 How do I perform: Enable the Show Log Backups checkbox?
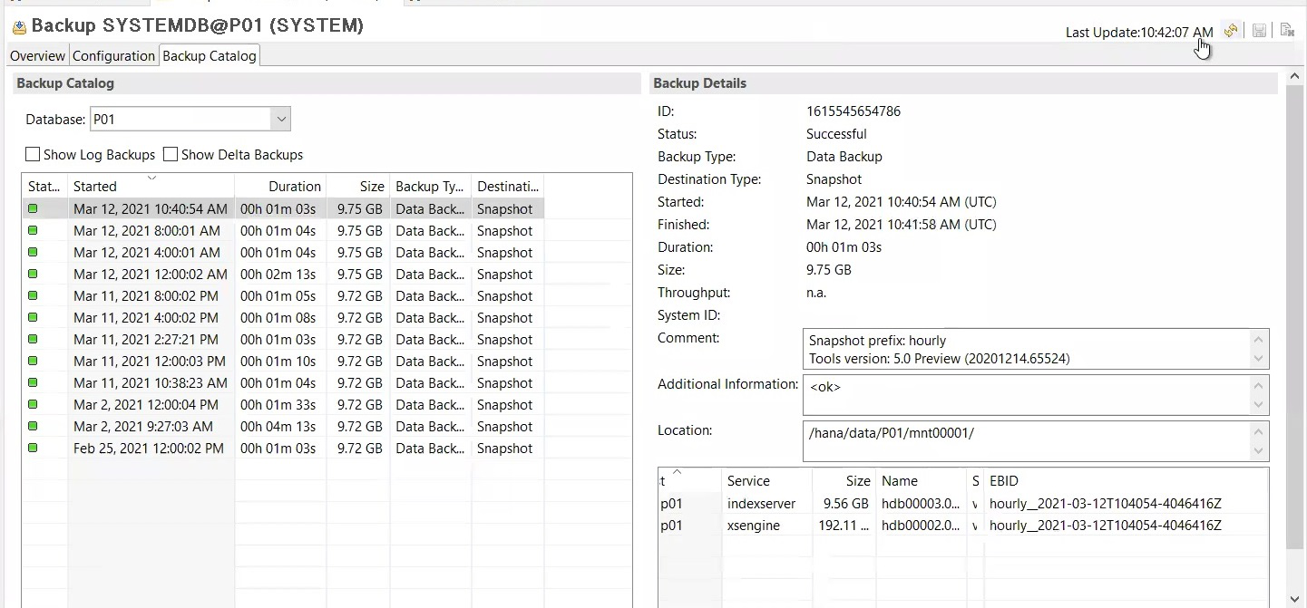[33, 155]
